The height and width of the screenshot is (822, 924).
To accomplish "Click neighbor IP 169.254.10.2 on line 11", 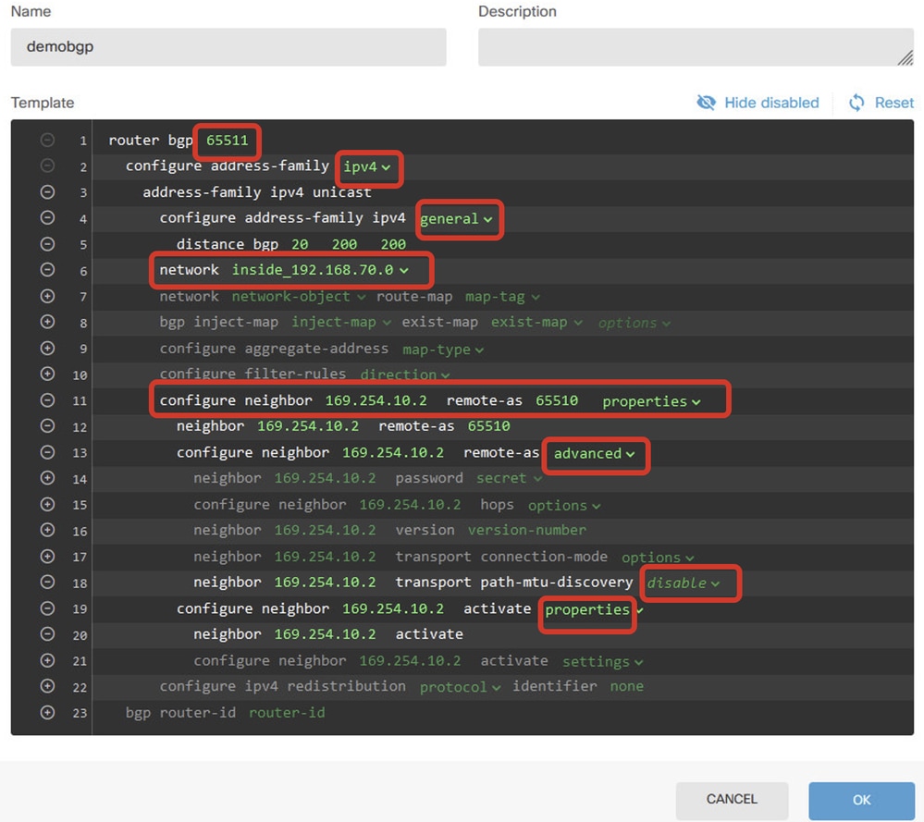I will (x=376, y=400).
